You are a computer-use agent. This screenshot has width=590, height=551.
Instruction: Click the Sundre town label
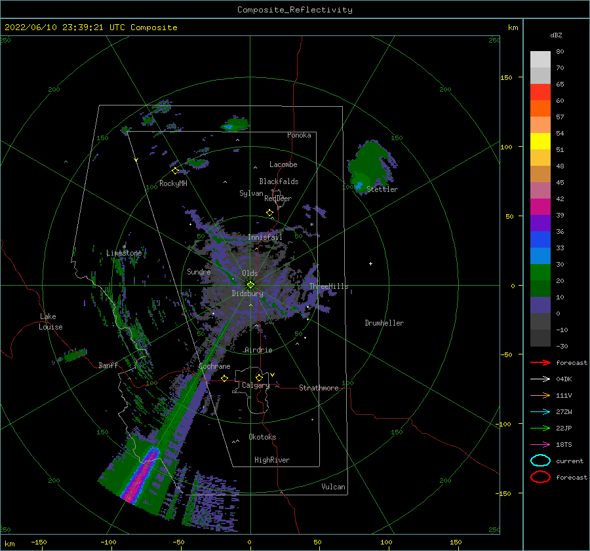(199, 271)
